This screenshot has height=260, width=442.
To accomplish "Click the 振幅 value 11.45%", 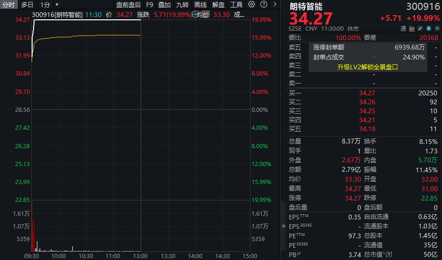I will 426,170.
